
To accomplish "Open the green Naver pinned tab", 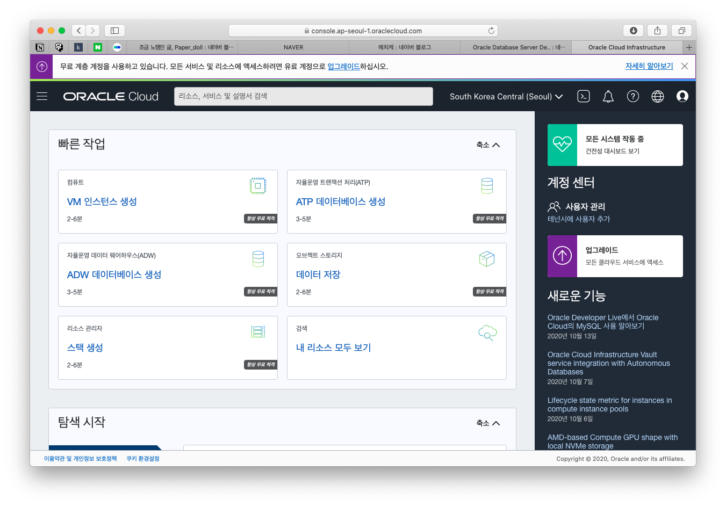I will [x=97, y=47].
